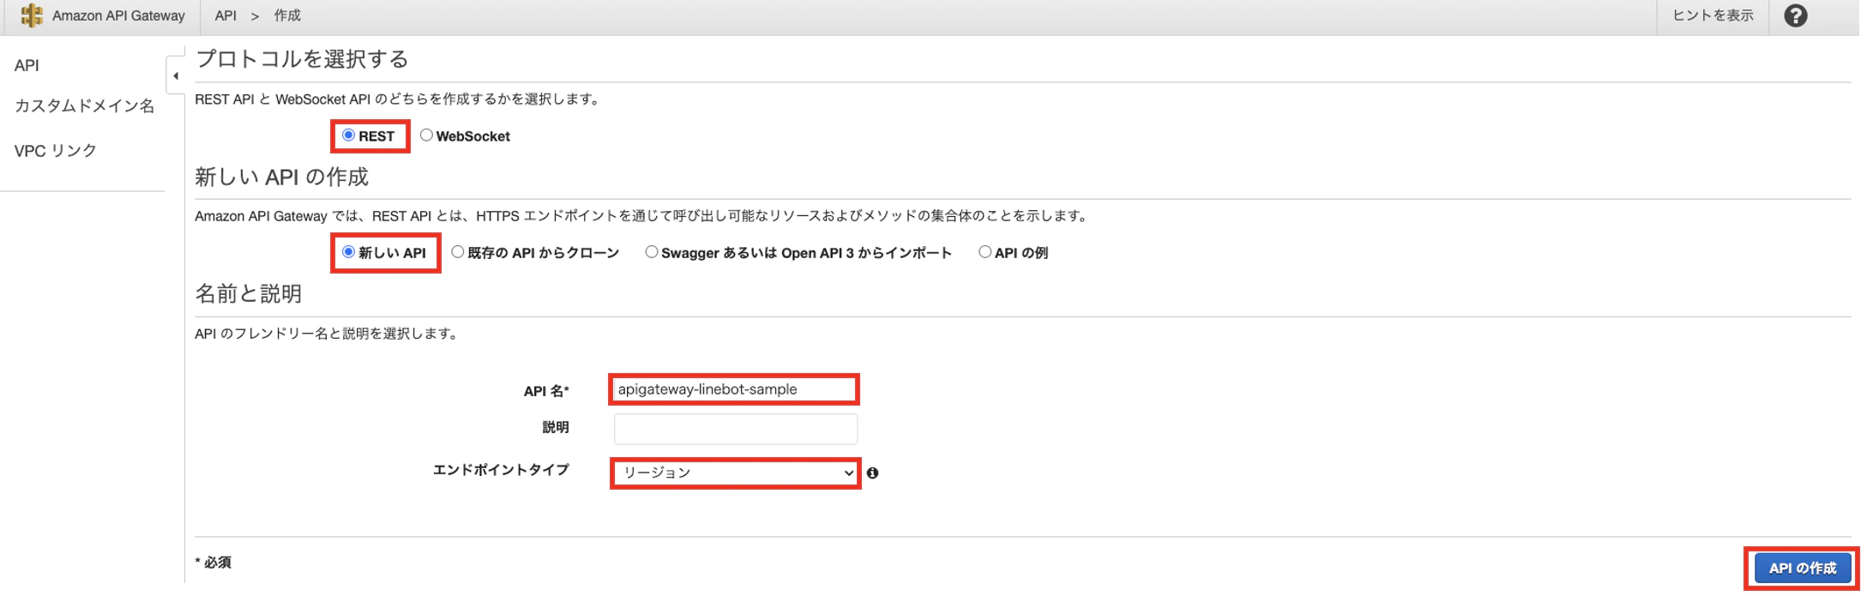Click the API breadcrumb link
Screen dimensions: 1873x602
click(x=226, y=15)
